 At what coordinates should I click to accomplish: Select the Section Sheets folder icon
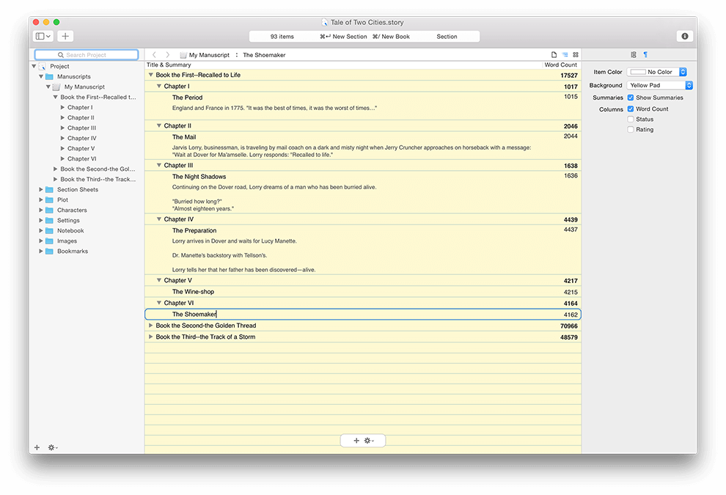[x=49, y=189]
